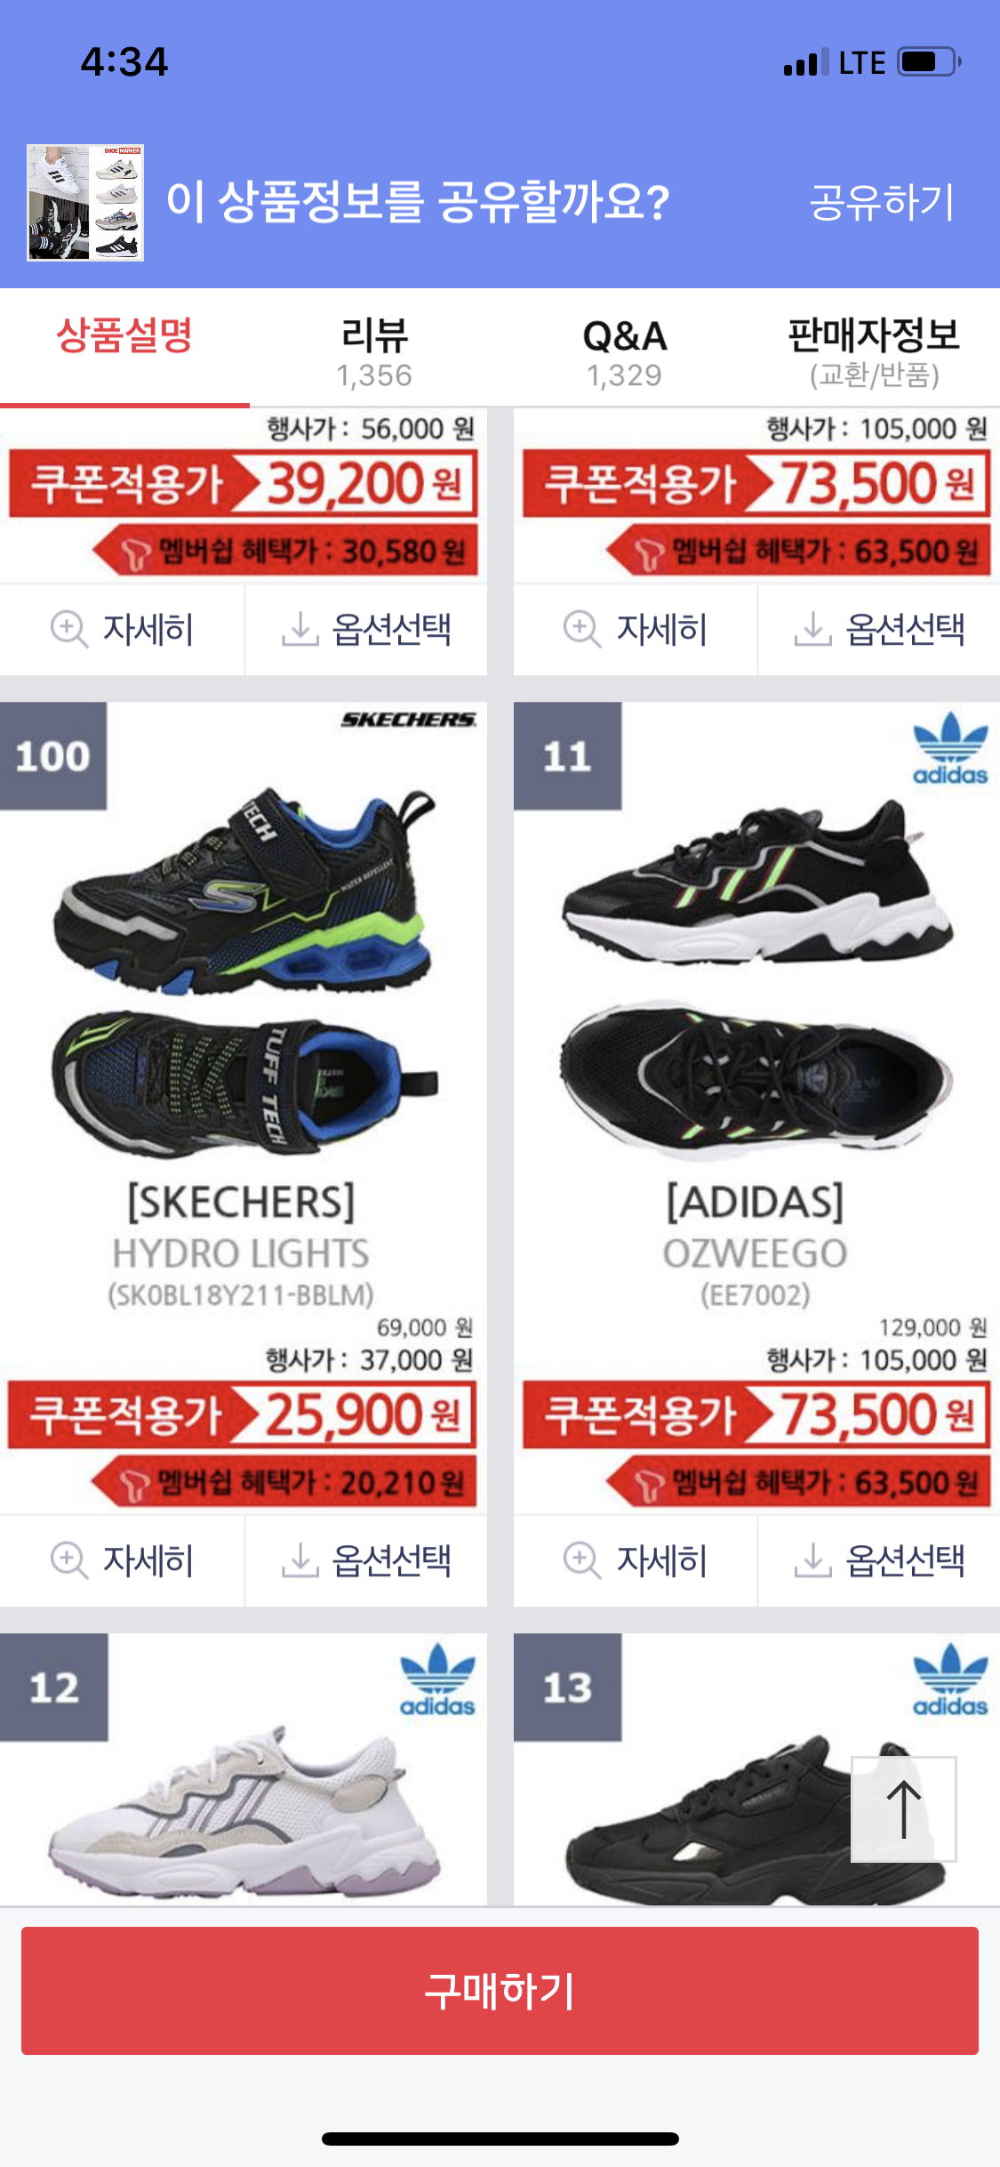This screenshot has height=2167, width=1000.
Task: Tap the scroll-to-top arrow button
Action: pyautogui.click(x=903, y=1809)
